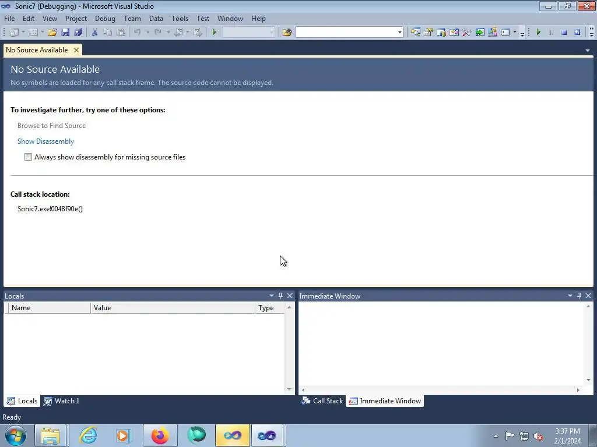Image resolution: width=597 pixels, height=447 pixels.
Task: Expand the New Project dropdown arrow
Action: point(23,33)
